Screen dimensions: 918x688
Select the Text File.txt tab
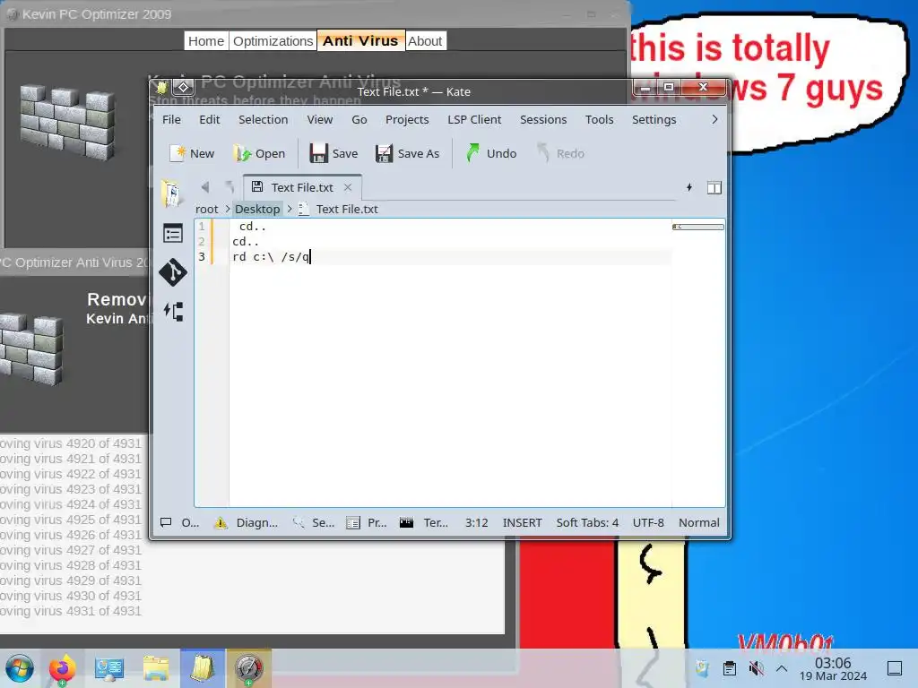(x=302, y=187)
